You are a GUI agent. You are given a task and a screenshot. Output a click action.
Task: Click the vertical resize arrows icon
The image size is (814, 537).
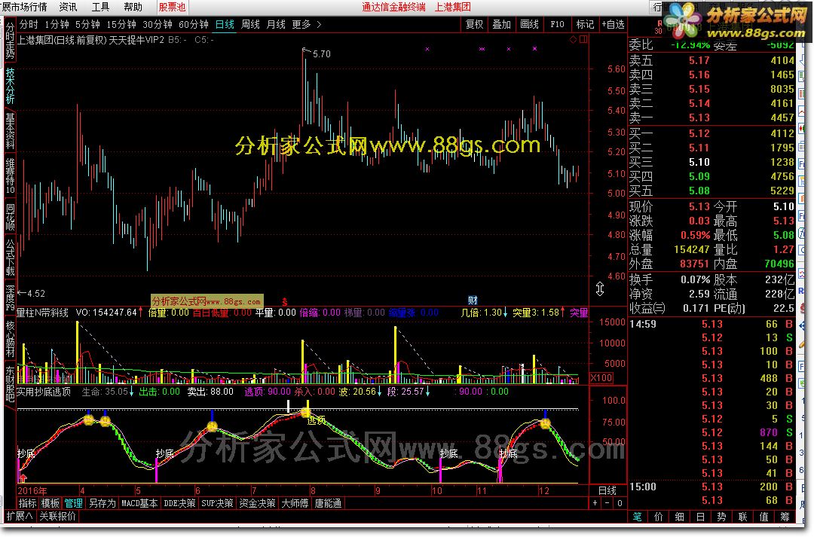600,289
